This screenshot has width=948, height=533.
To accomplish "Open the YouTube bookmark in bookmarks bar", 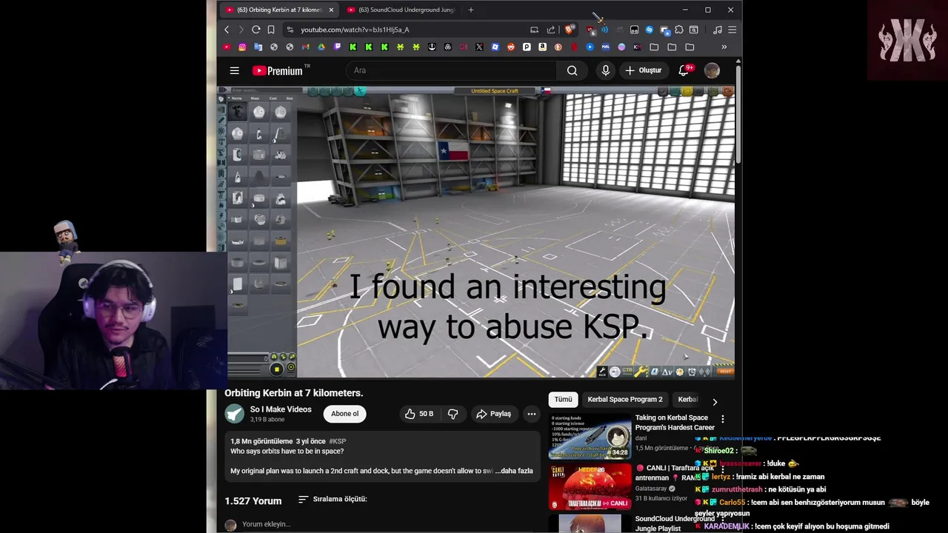I will [x=227, y=47].
